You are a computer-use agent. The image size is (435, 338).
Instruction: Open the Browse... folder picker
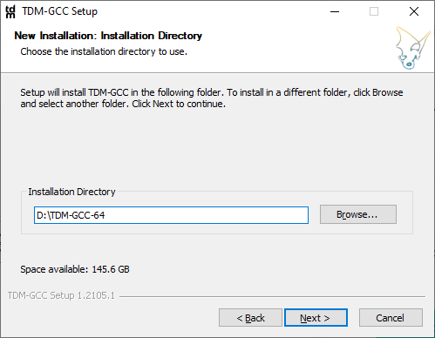pyautogui.click(x=358, y=214)
